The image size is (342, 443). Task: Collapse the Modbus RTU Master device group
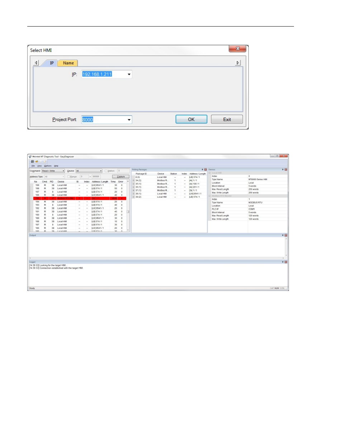pos(210,196)
